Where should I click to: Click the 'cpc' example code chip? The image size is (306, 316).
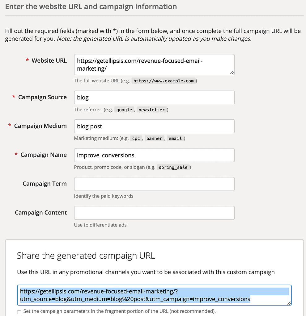coord(136,139)
